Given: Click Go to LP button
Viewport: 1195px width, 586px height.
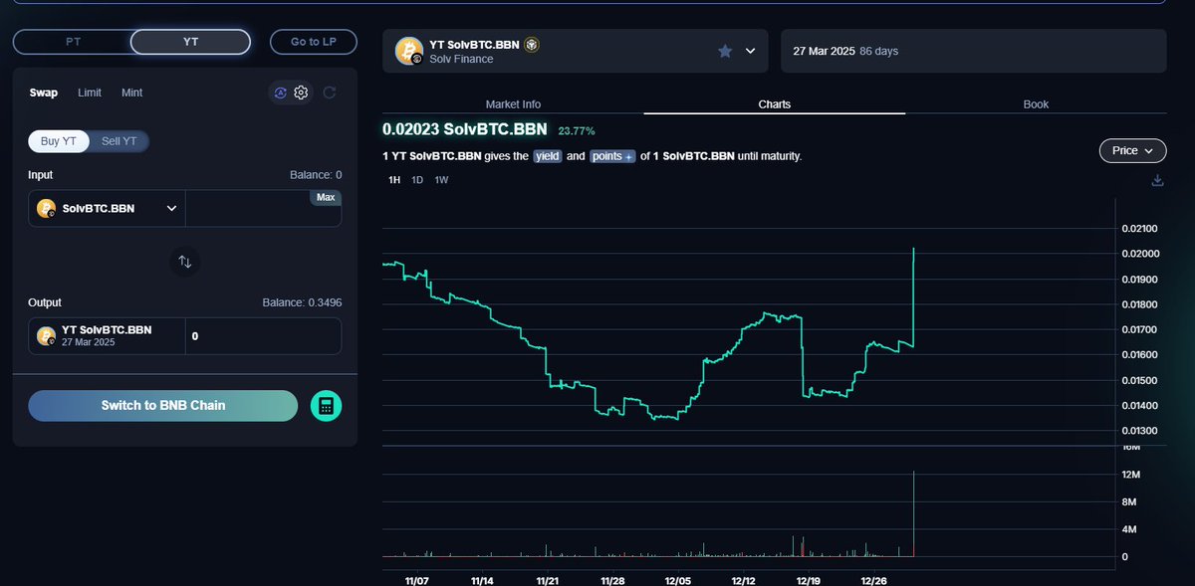Looking at the screenshot, I should coord(313,42).
